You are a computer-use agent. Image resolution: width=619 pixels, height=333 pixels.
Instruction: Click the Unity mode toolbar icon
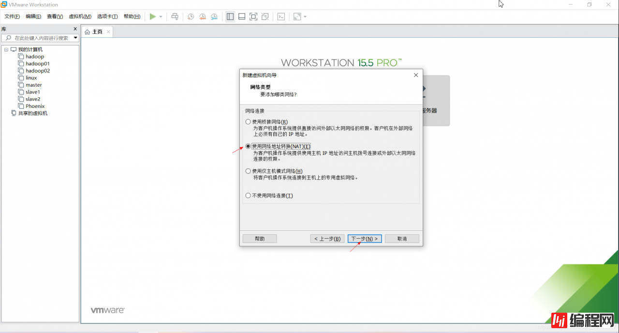[265, 16]
